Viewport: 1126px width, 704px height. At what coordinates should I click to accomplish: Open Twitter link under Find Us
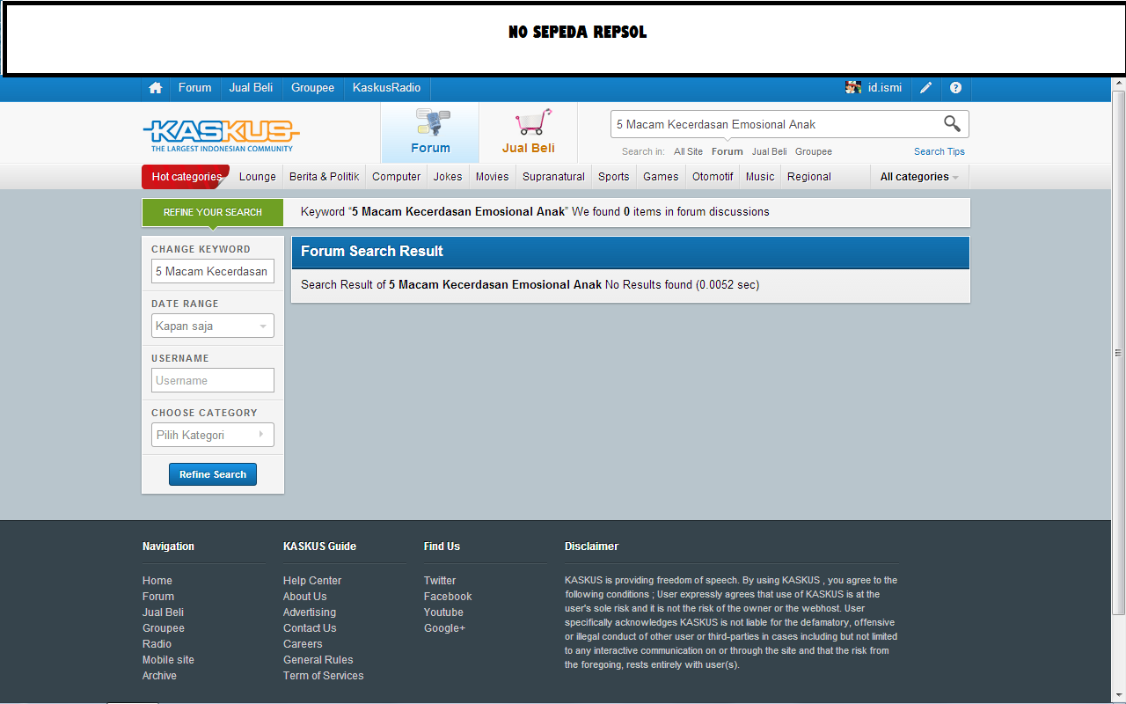(440, 581)
